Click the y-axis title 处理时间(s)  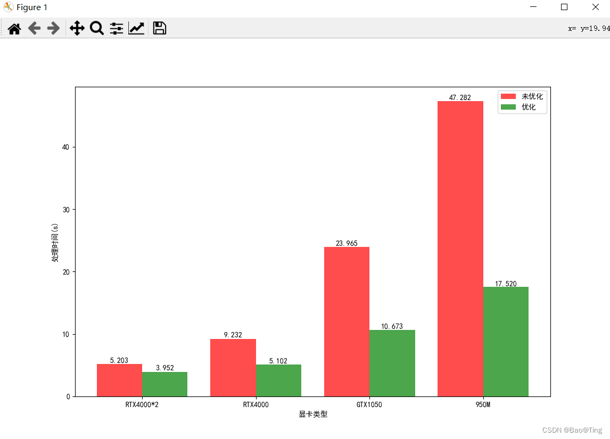pos(55,243)
